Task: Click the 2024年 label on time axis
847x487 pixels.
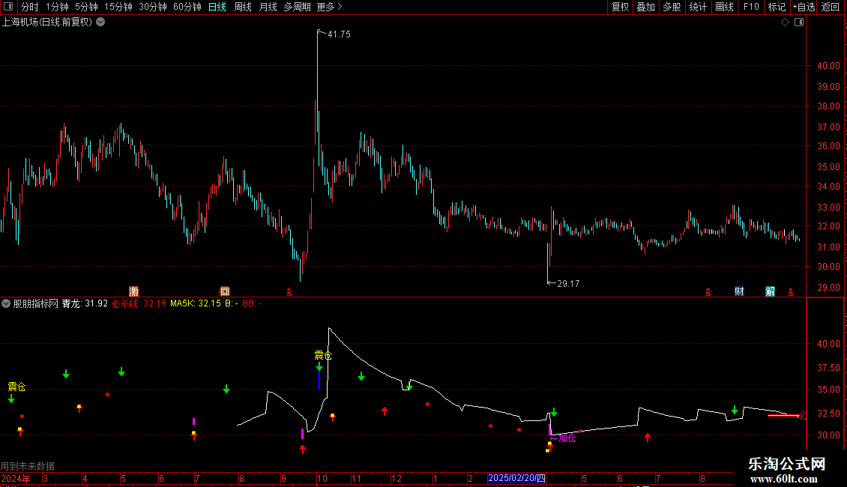Action: 16,478
